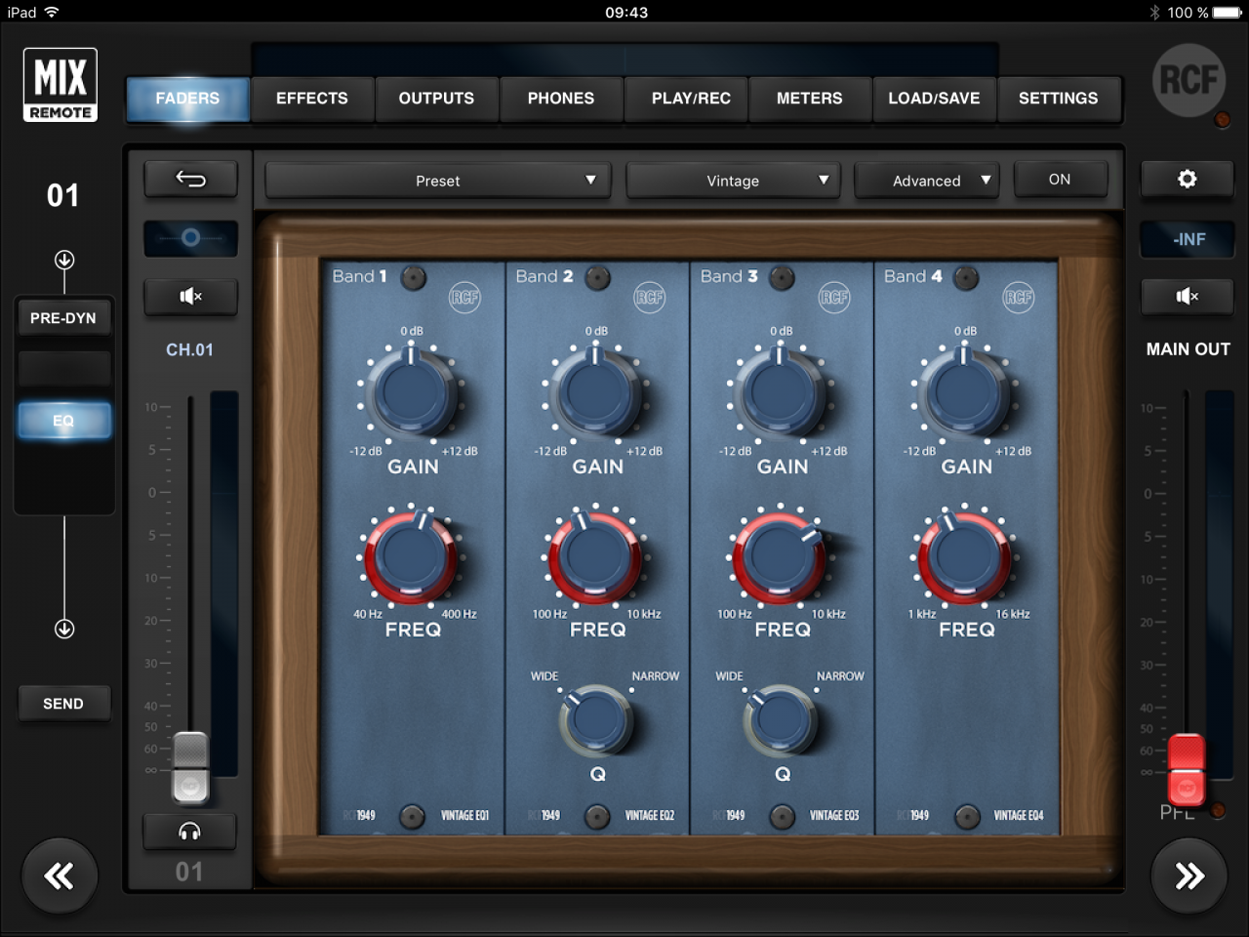The image size is (1249, 937).
Task: Go to next channel with double-right arrow
Action: pos(1189,876)
